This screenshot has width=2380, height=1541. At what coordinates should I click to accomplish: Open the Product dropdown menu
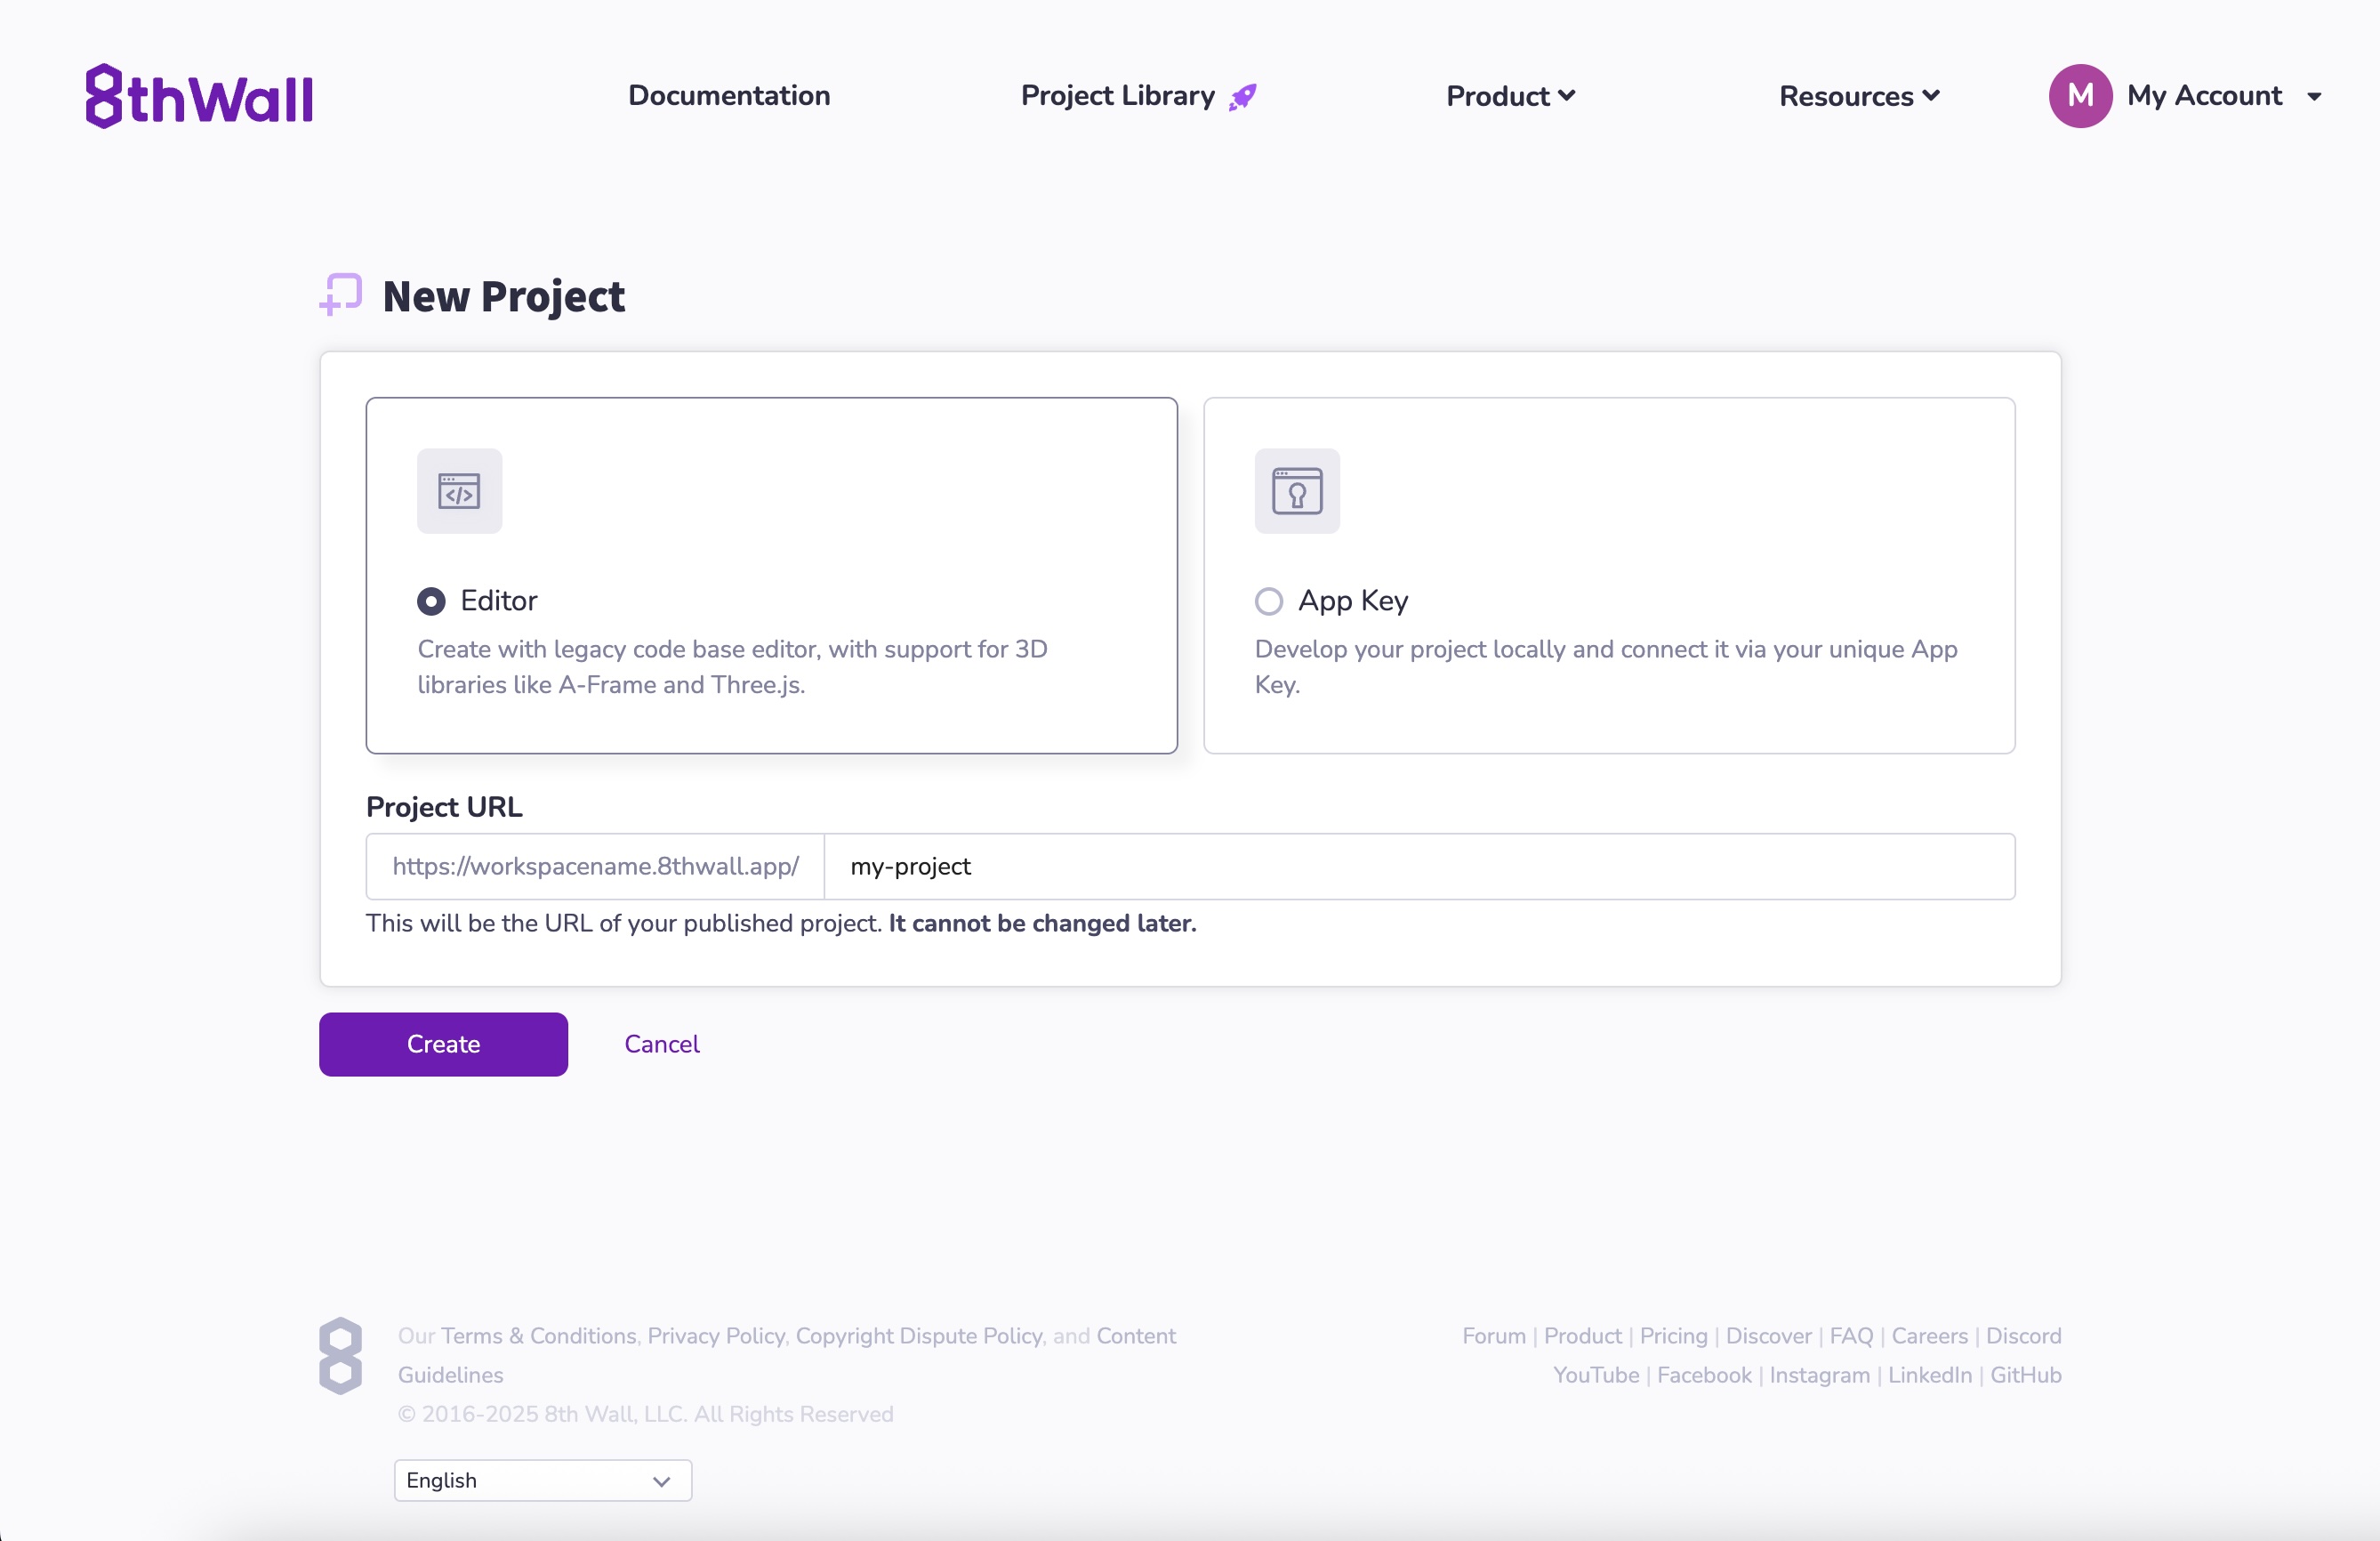tap(1510, 95)
